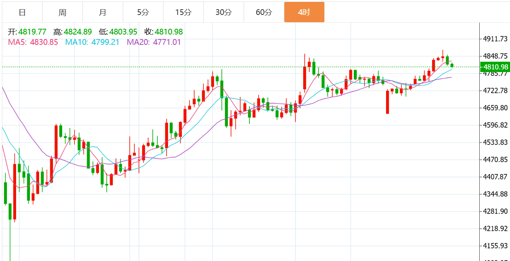
Task: Click the MA20: 4771.01 indicator label
Action: [x=154, y=42]
